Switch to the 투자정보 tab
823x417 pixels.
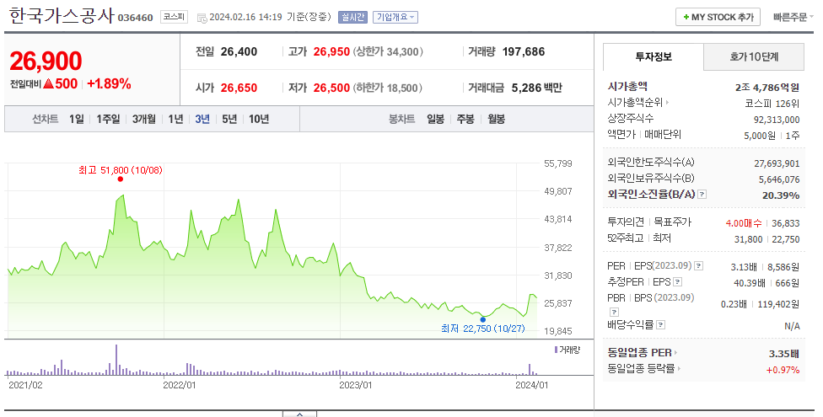pyautogui.click(x=653, y=56)
